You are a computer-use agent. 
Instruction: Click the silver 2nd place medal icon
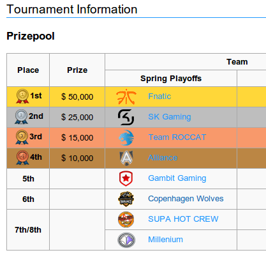coord(21,117)
